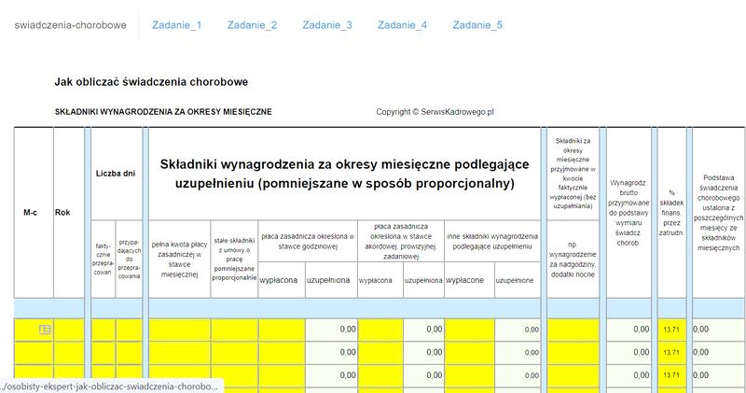The width and height of the screenshot is (746, 393).
Task: Go to the Zadanie_5 tab
Action: 477,25
